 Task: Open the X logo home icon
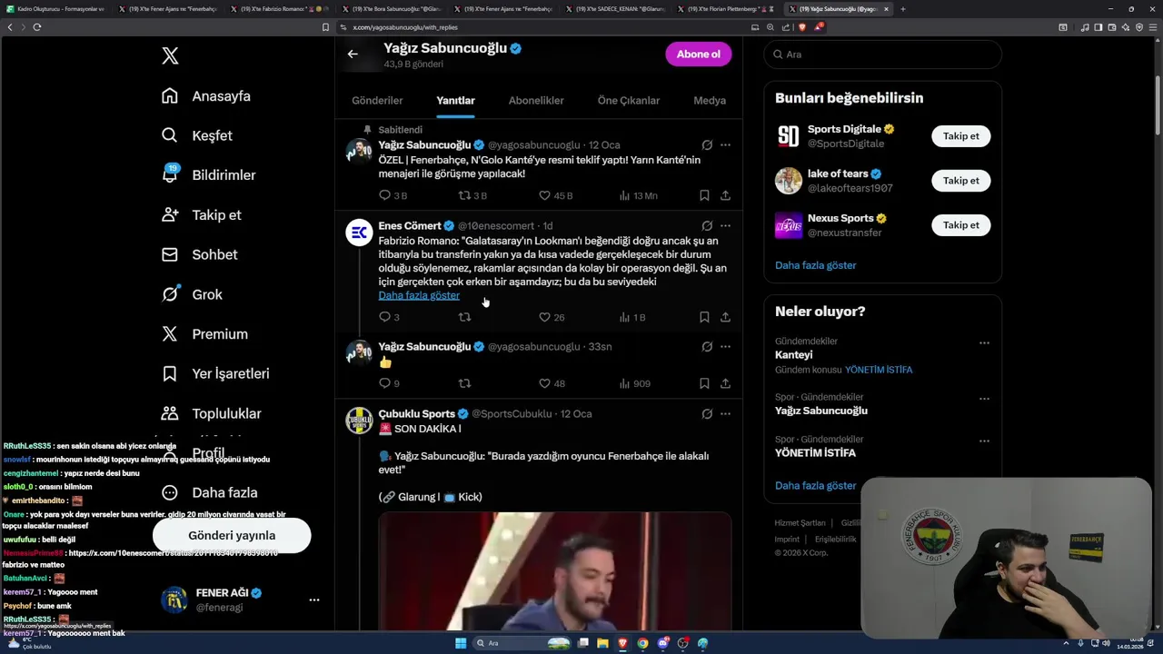[170, 56]
